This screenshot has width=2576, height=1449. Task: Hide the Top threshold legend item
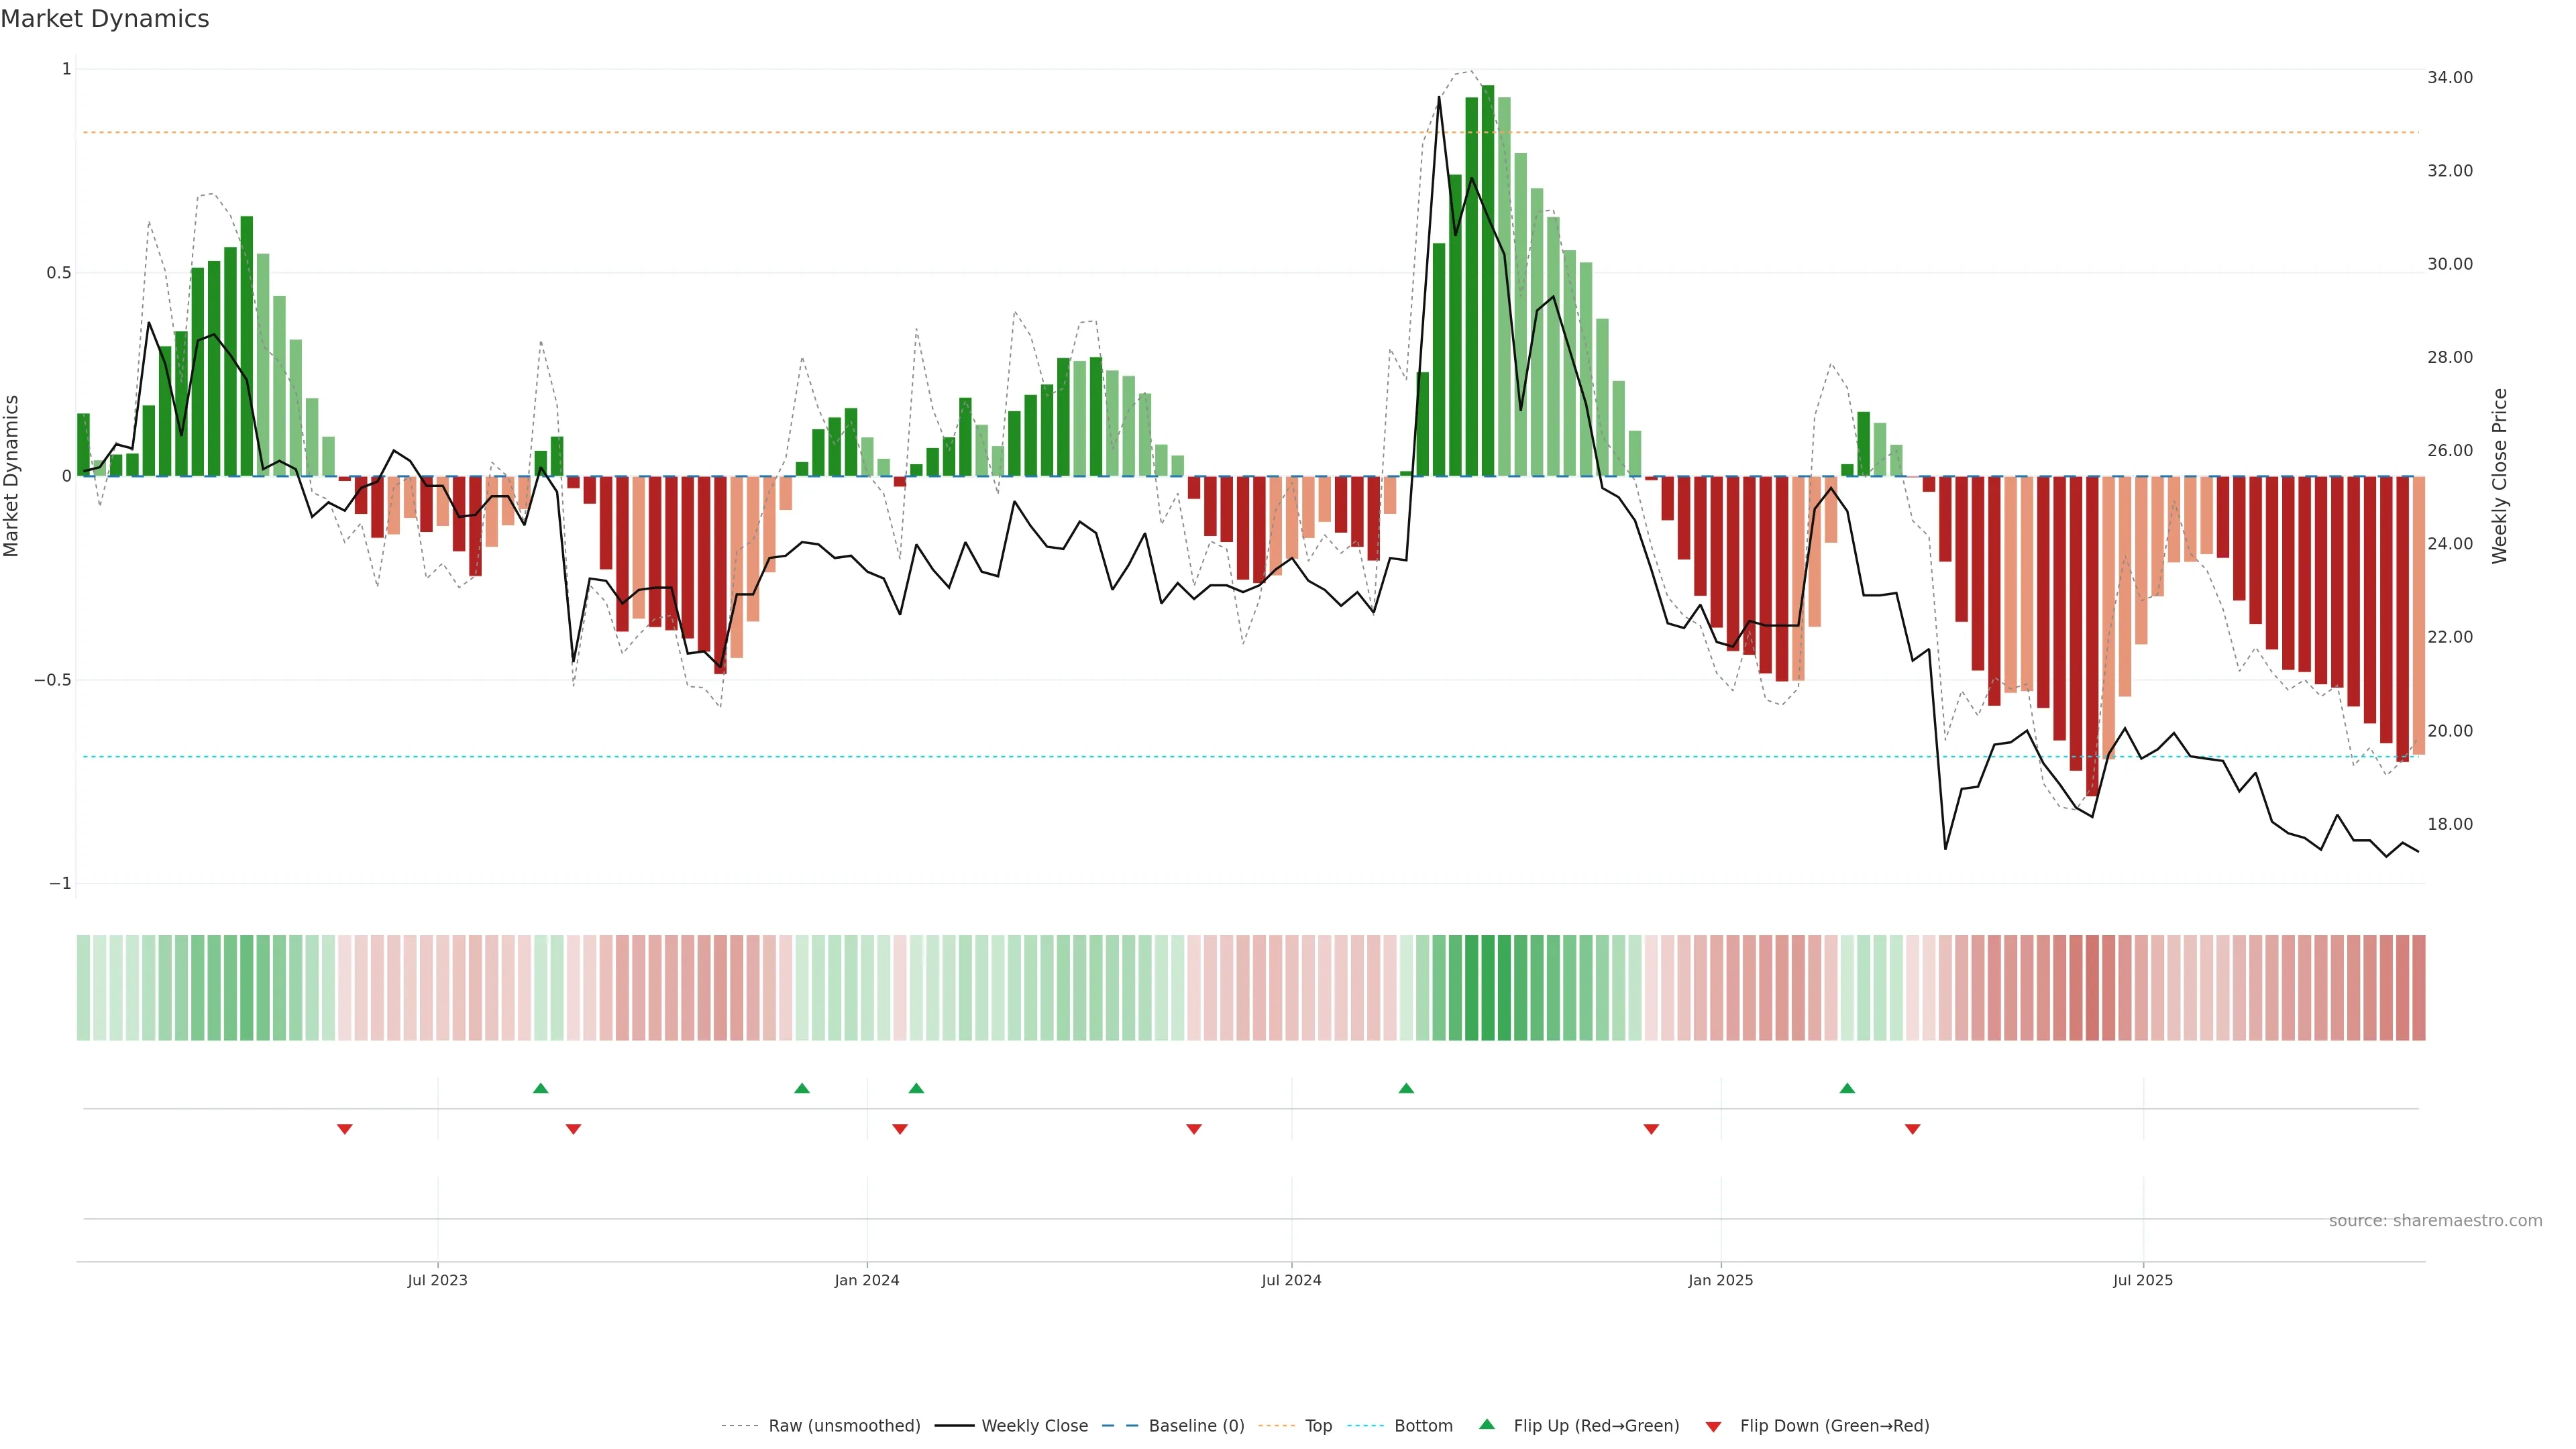coord(1318,1426)
